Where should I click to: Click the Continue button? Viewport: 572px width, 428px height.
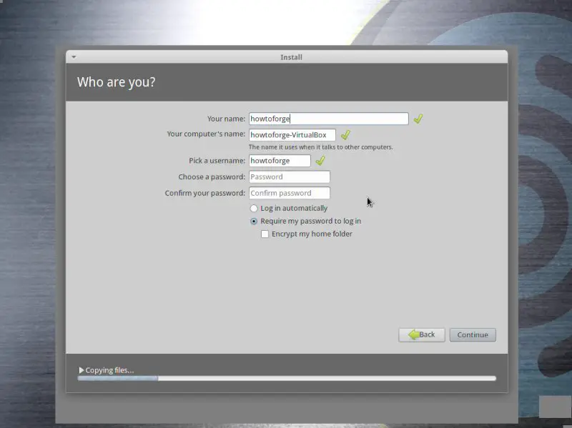(473, 334)
